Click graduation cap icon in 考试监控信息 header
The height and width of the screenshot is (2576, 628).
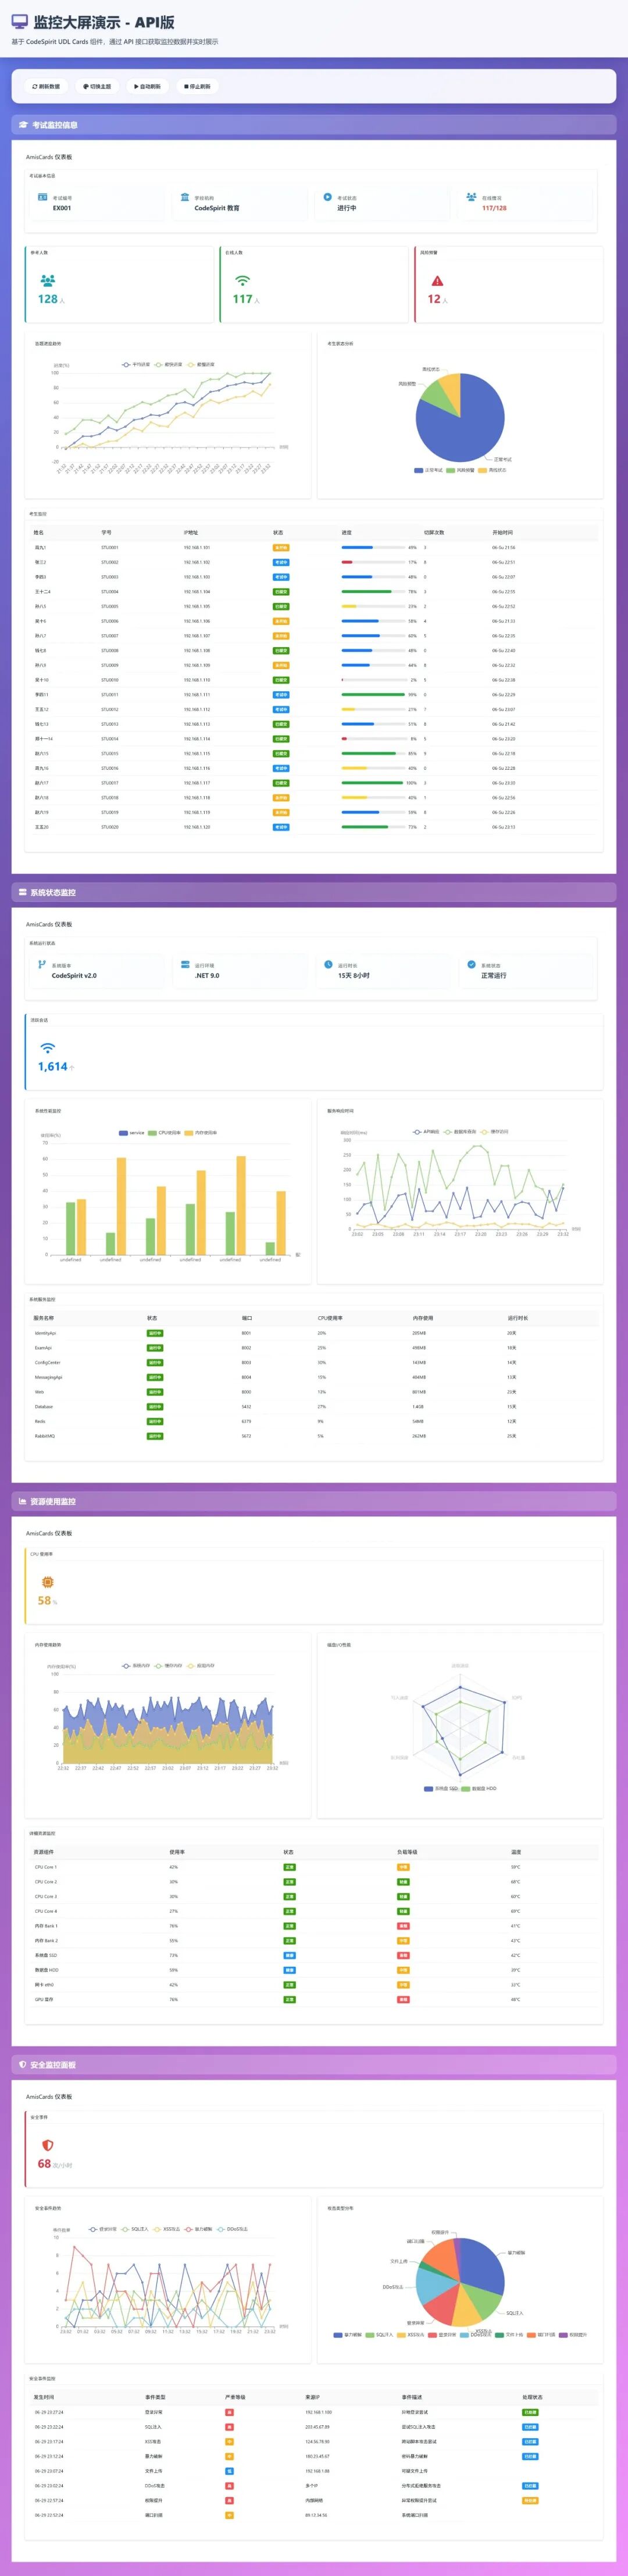23,125
